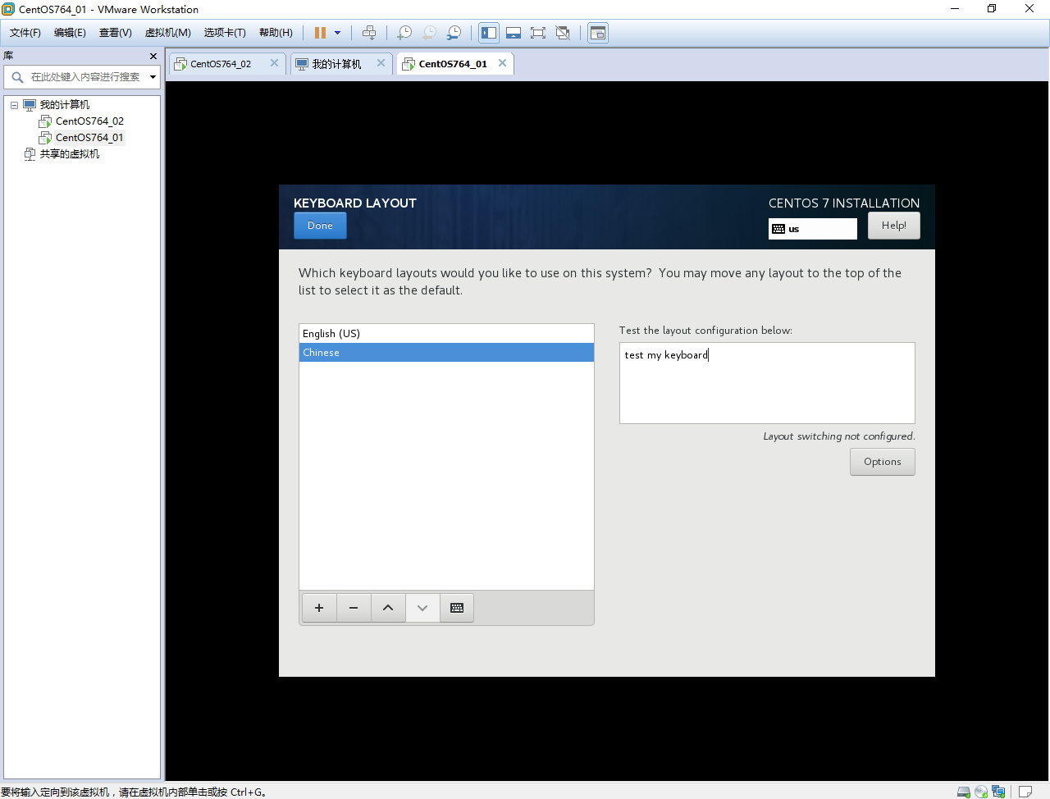
Task: Move selected layout up with arrow button
Action: 388,608
